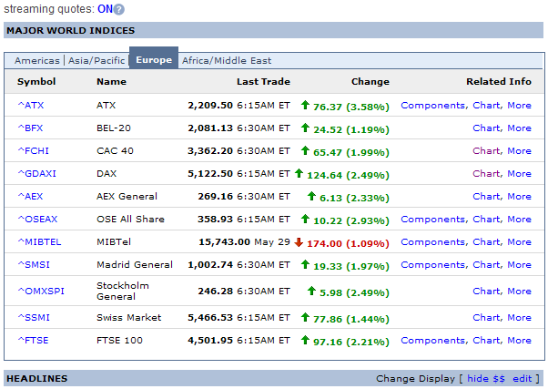Open the ^FTSE symbol link

(33, 340)
